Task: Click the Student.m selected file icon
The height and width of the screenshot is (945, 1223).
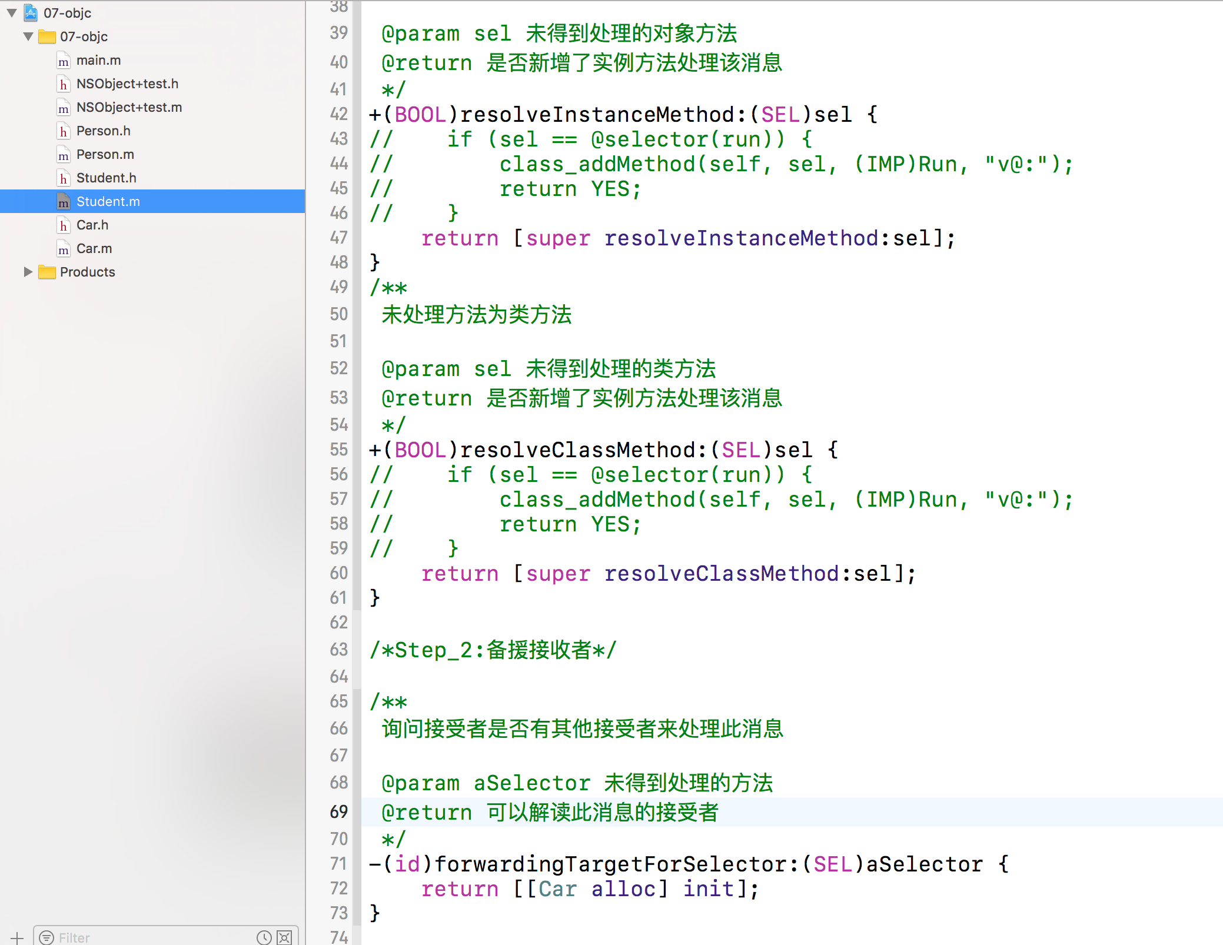Action: (64, 202)
